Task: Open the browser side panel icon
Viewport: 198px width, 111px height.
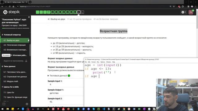Action: pyautogui.click(x=188, y=6)
